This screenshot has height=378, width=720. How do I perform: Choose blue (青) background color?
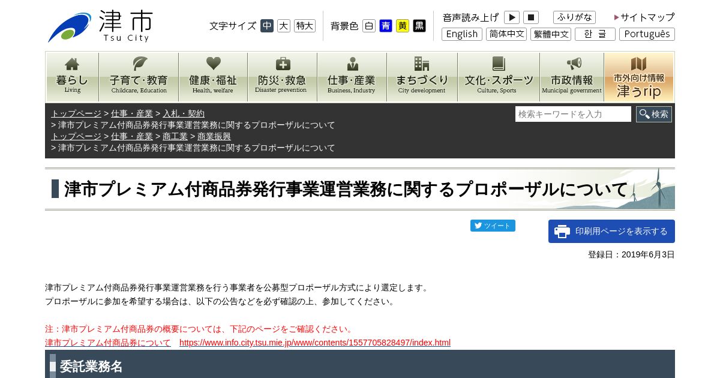pos(386,26)
